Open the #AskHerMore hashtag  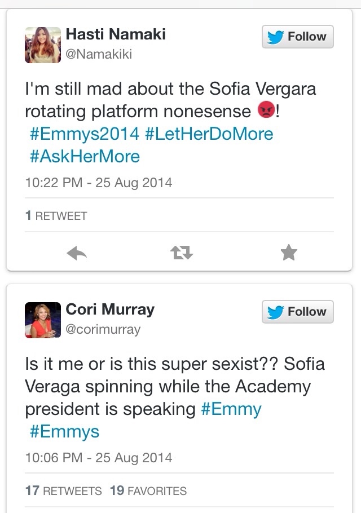click(x=84, y=156)
